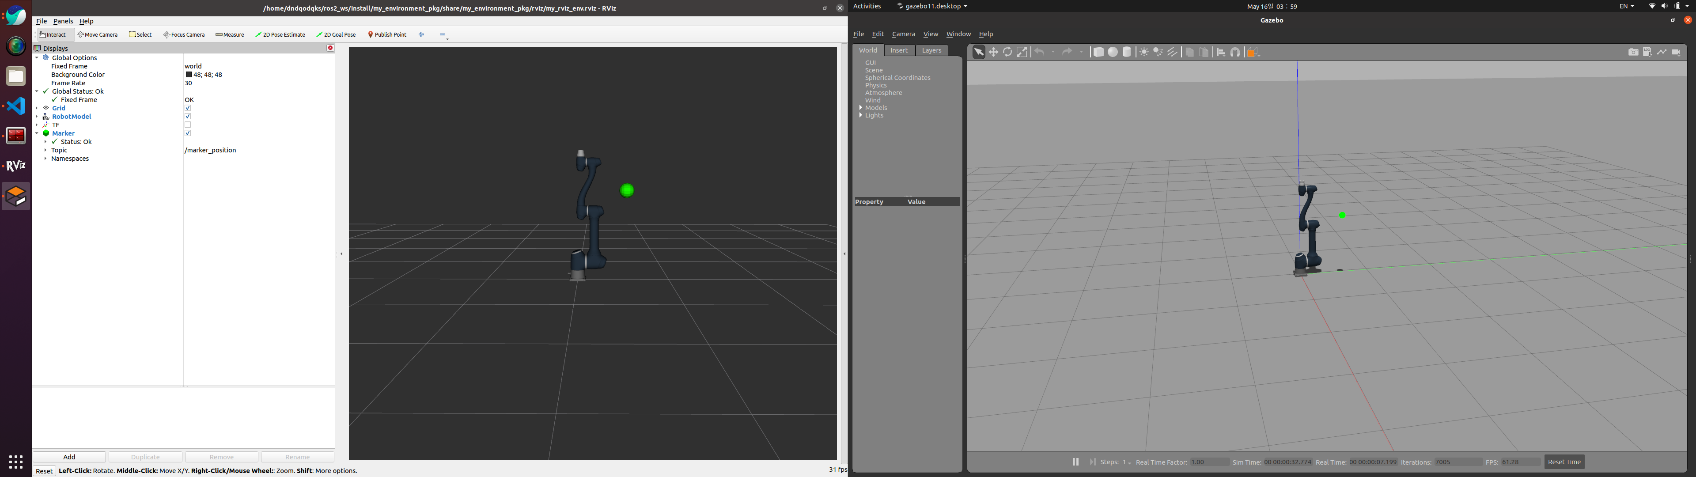1696x477 pixels.
Task: Activate Publish Point tool
Action: [387, 35]
